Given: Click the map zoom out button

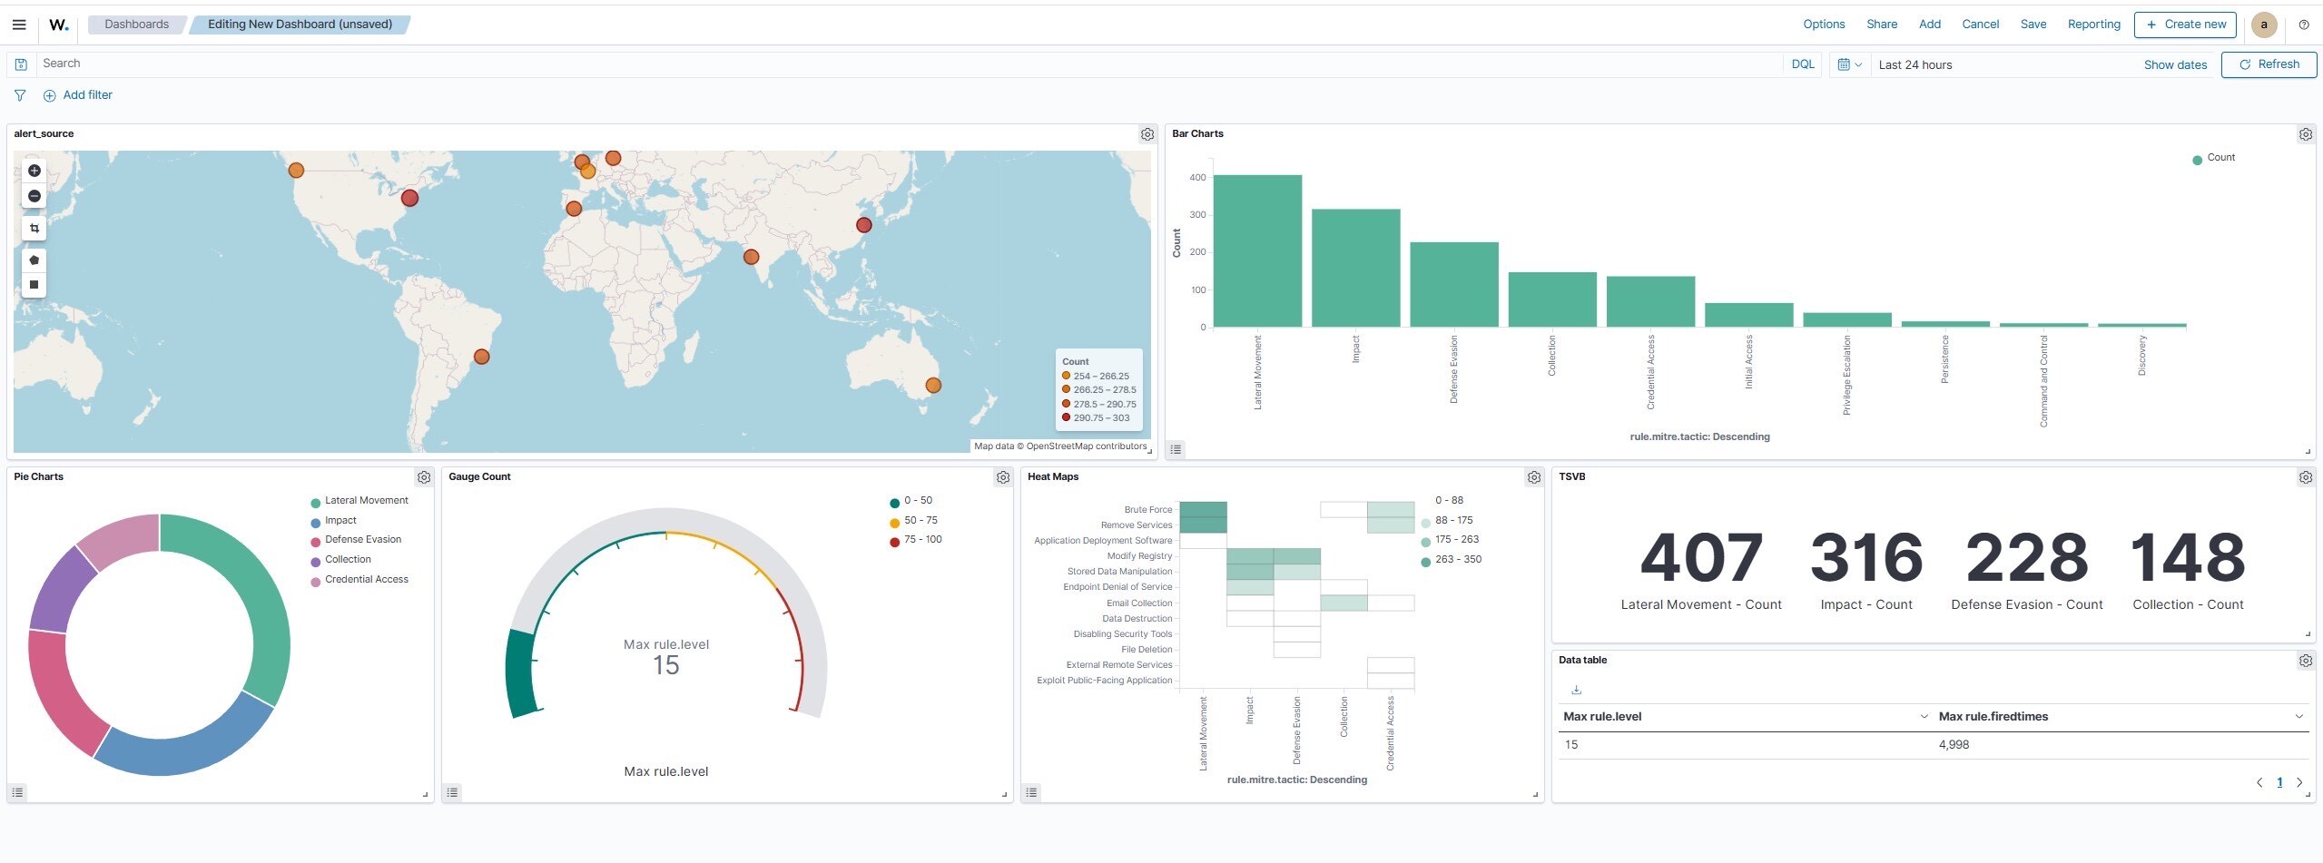Looking at the screenshot, I should pos(34,196).
